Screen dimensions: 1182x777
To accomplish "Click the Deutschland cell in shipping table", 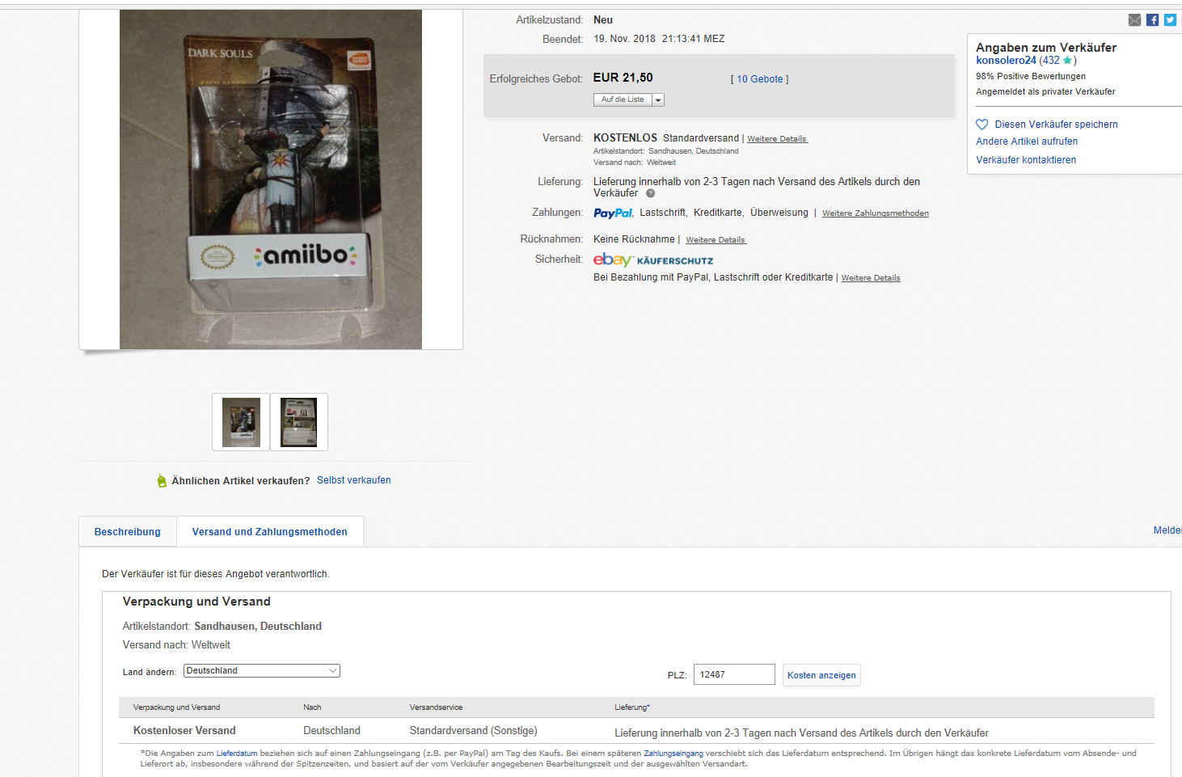I will 332,731.
